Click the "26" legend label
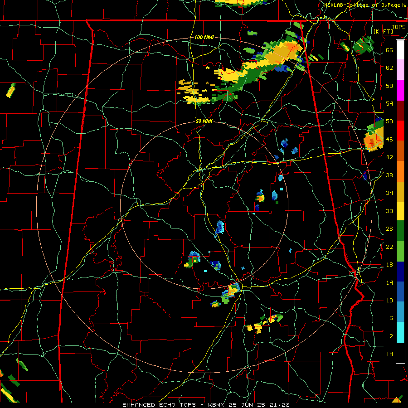This screenshot has width=408, height=408. click(x=389, y=229)
